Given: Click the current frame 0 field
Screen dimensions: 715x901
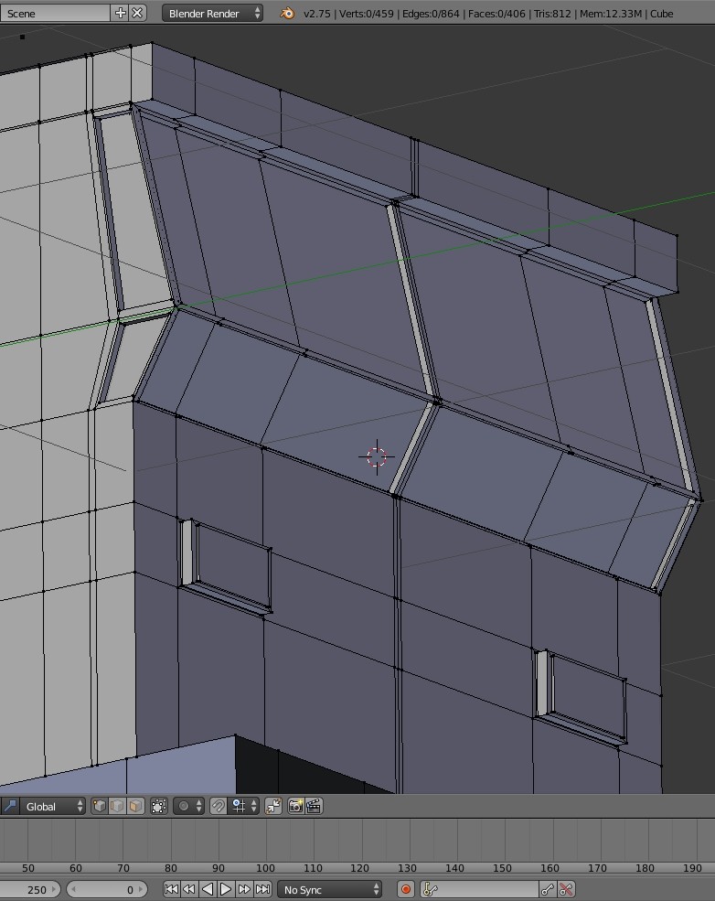Looking at the screenshot, I should [107, 889].
